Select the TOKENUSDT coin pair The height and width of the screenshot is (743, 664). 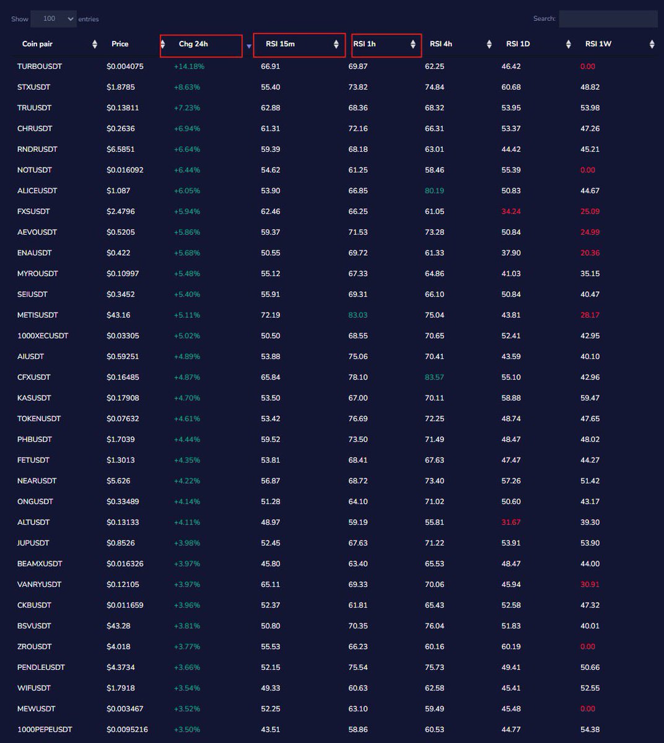[x=39, y=419]
